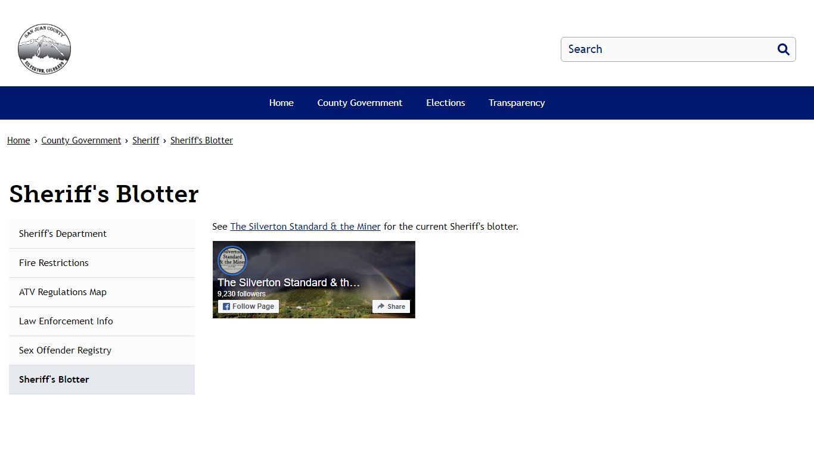
Task: Open Law Enforcement Info sidebar item
Action: point(102,321)
